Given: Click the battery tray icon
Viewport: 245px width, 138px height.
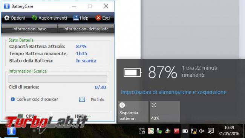Looking at the screenshot, I should (185, 131).
